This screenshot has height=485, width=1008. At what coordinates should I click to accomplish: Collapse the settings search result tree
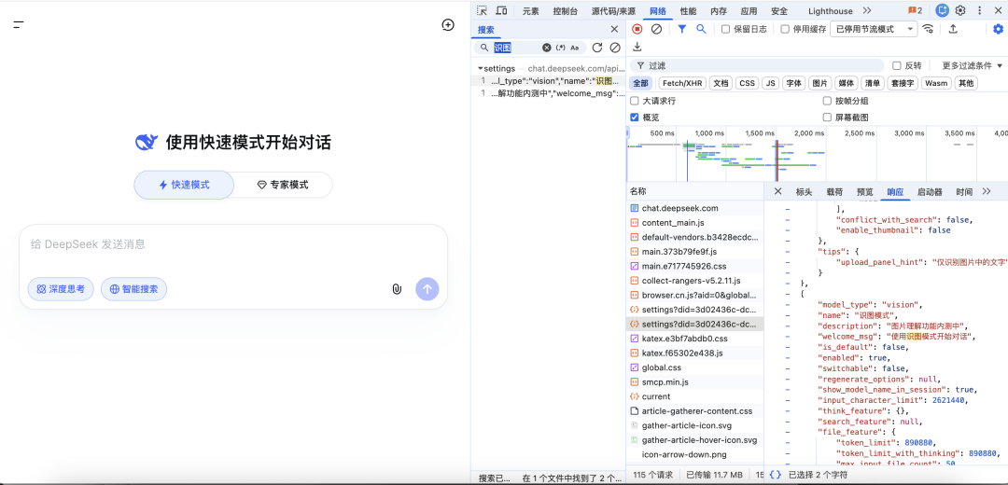[x=480, y=68]
